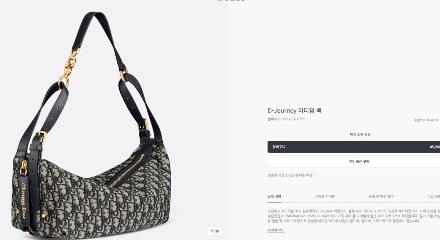This screenshot has width=440, height=240.
Task: Click the 상품번호 M2417UT product number
Action: click(427, 120)
